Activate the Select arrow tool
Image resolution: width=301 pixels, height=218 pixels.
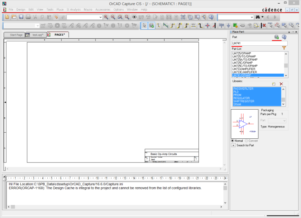point(144,25)
